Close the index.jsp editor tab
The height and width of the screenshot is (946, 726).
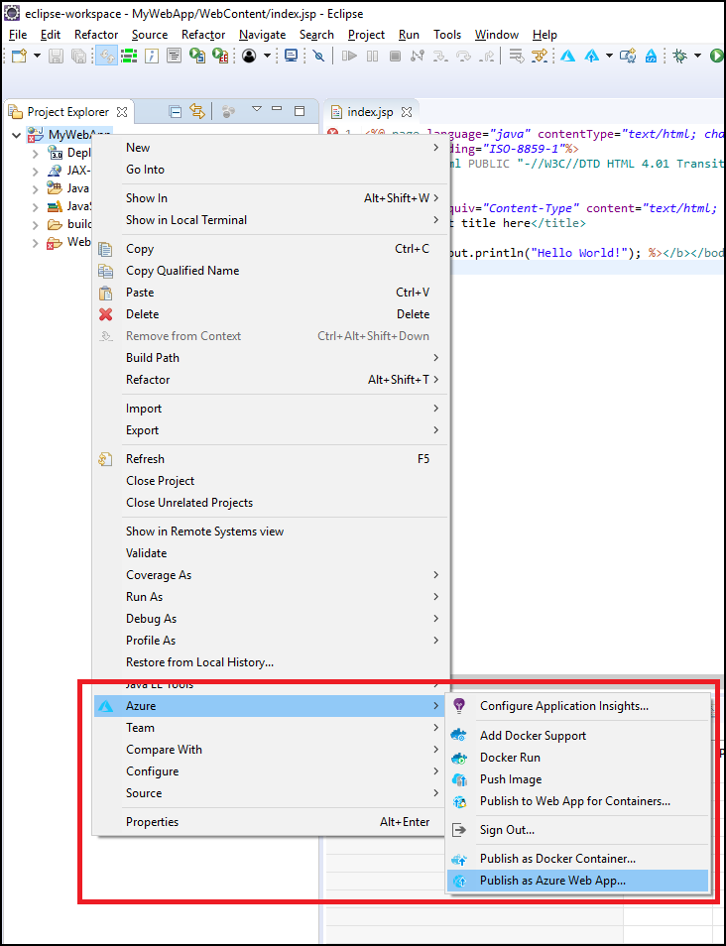point(407,112)
